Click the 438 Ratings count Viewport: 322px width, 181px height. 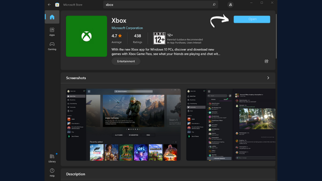click(x=138, y=38)
